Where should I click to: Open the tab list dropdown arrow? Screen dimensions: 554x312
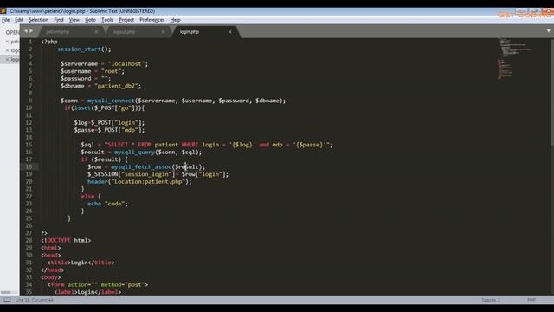548,31
